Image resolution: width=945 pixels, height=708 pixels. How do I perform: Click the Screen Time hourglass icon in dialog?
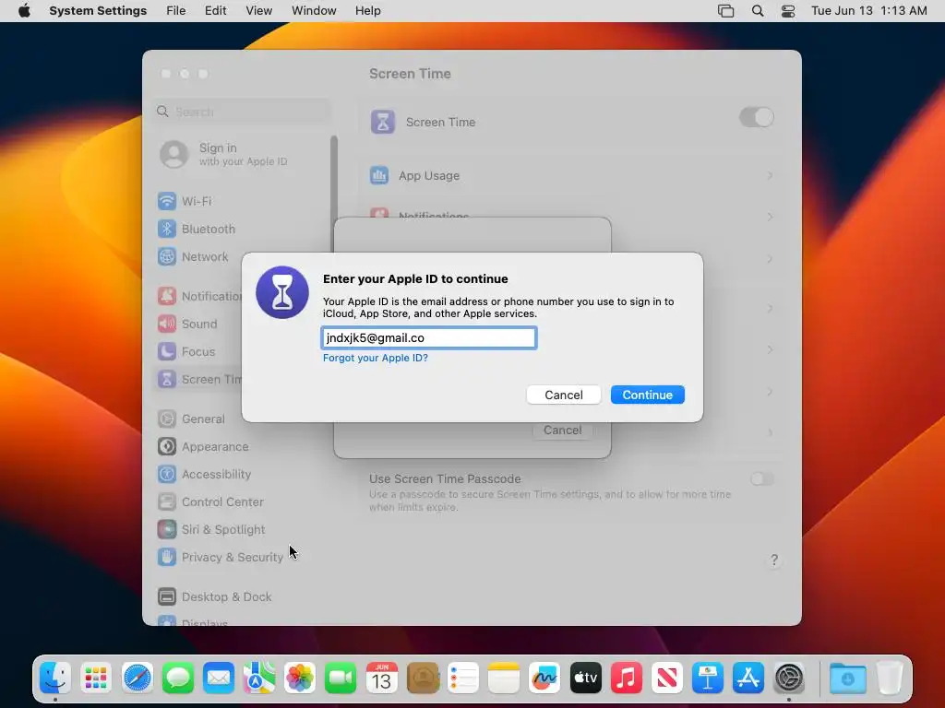pos(282,292)
